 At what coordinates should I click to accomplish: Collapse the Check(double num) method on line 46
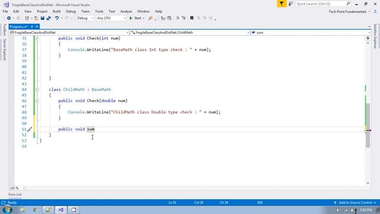click(x=37, y=100)
